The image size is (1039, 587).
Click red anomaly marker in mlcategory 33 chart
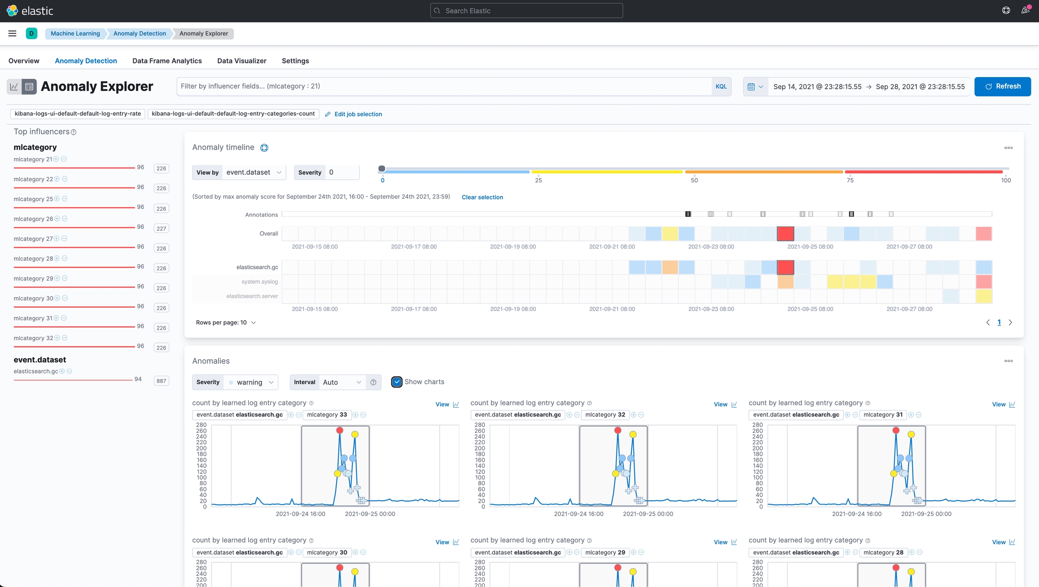[x=340, y=431]
